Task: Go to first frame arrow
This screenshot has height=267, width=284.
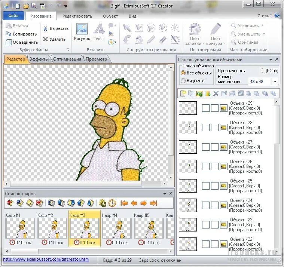Action: coord(124,203)
